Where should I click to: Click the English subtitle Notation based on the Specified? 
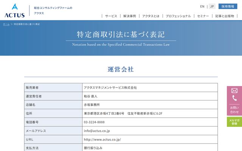(x=121, y=45)
